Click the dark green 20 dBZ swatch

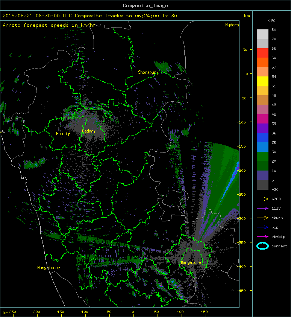click(x=262, y=166)
